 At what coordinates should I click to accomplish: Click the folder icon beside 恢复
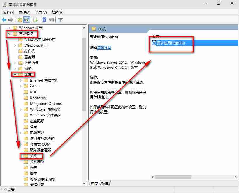coord(26,168)
